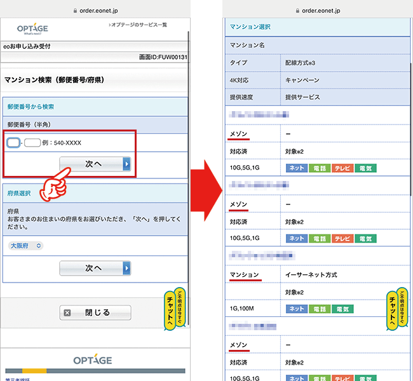Click 電気 badge in second mansion row
This screenshot has height=381, width=413.
coord(365,239)
